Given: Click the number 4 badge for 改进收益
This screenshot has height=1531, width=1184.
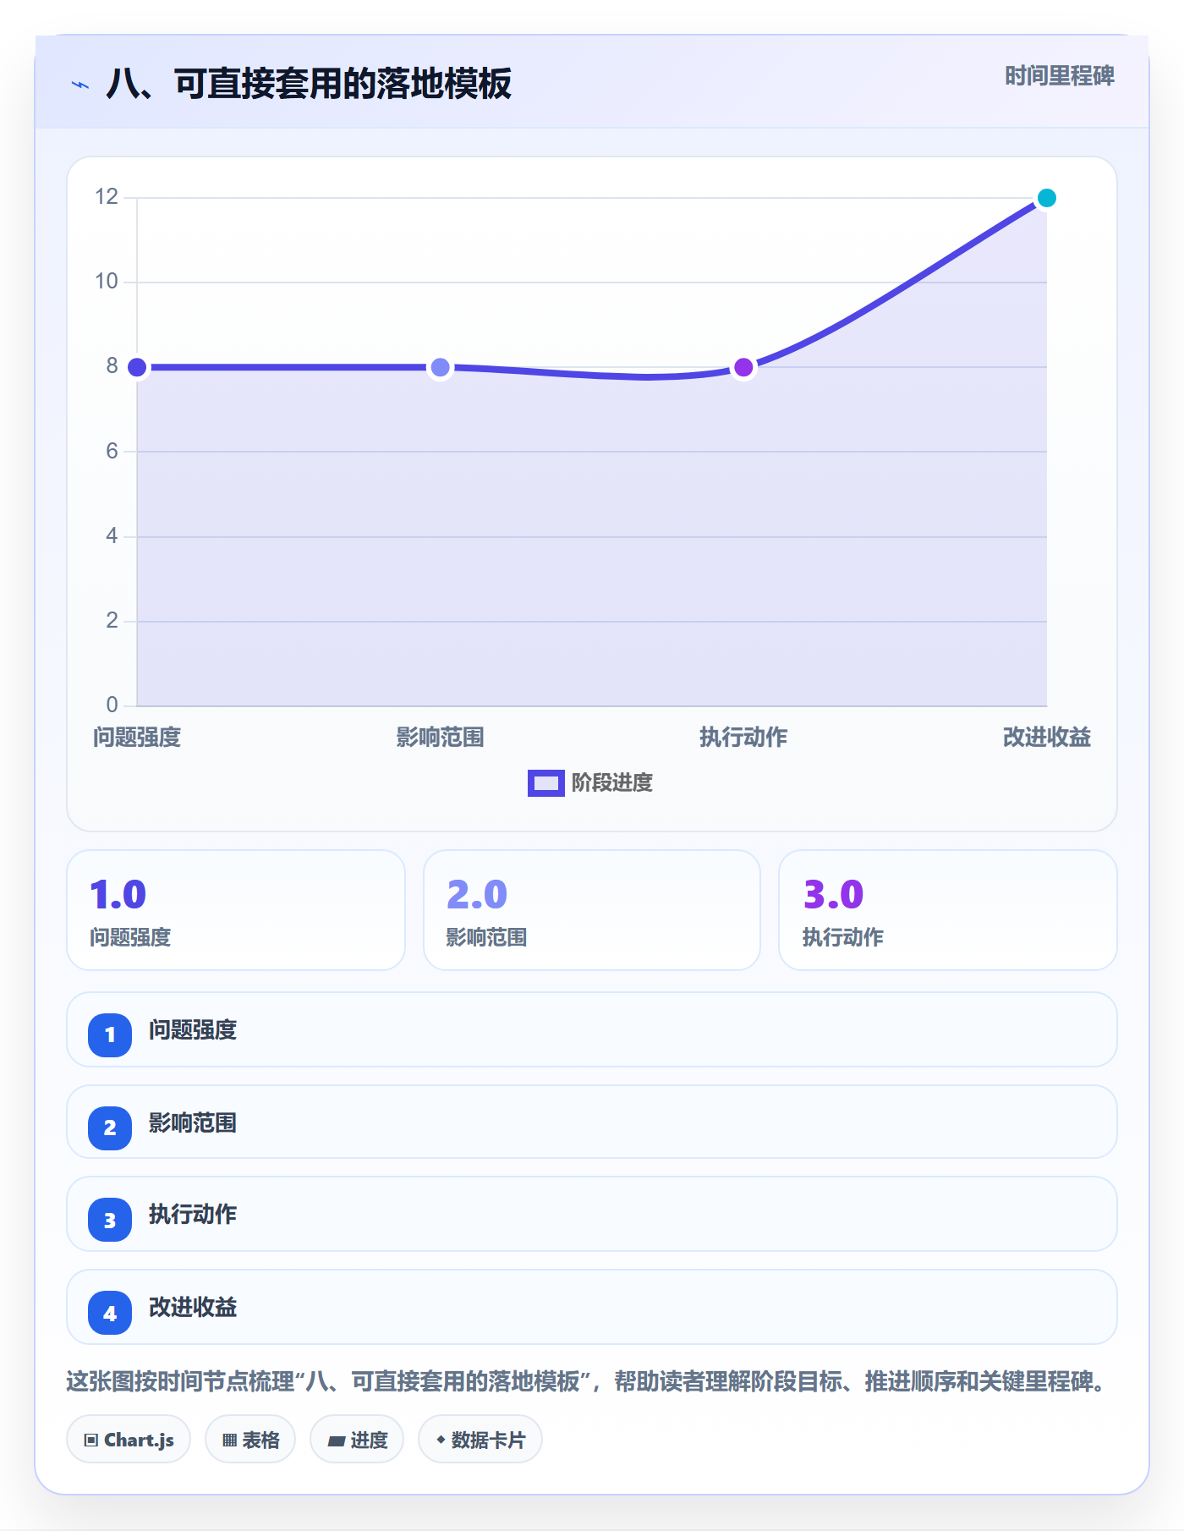Looking at the screenshot, I should click(x=110, y=1314).
